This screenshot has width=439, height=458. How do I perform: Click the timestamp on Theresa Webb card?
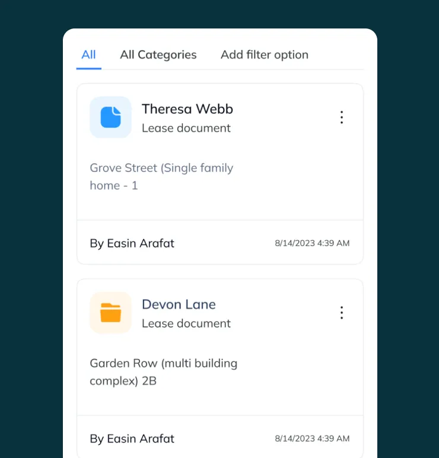(312, 243)
